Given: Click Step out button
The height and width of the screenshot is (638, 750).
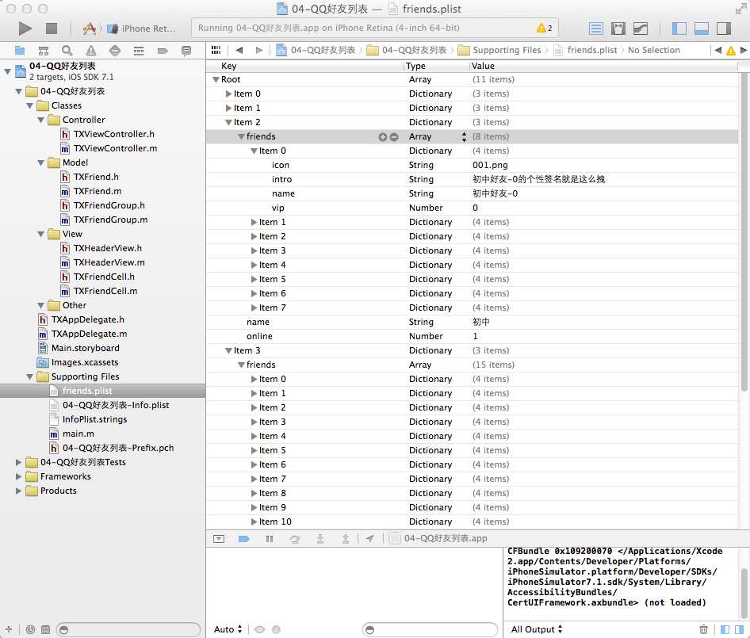Looking at the screenshot, I should click(345, 539).
